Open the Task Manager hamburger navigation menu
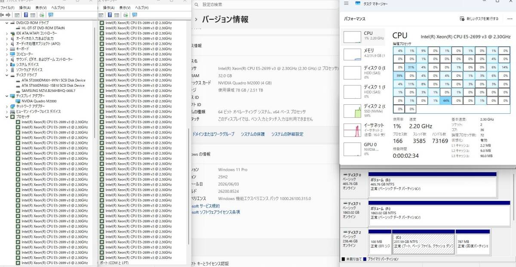This screenshot has height=267, width=516. click(346, 3)
